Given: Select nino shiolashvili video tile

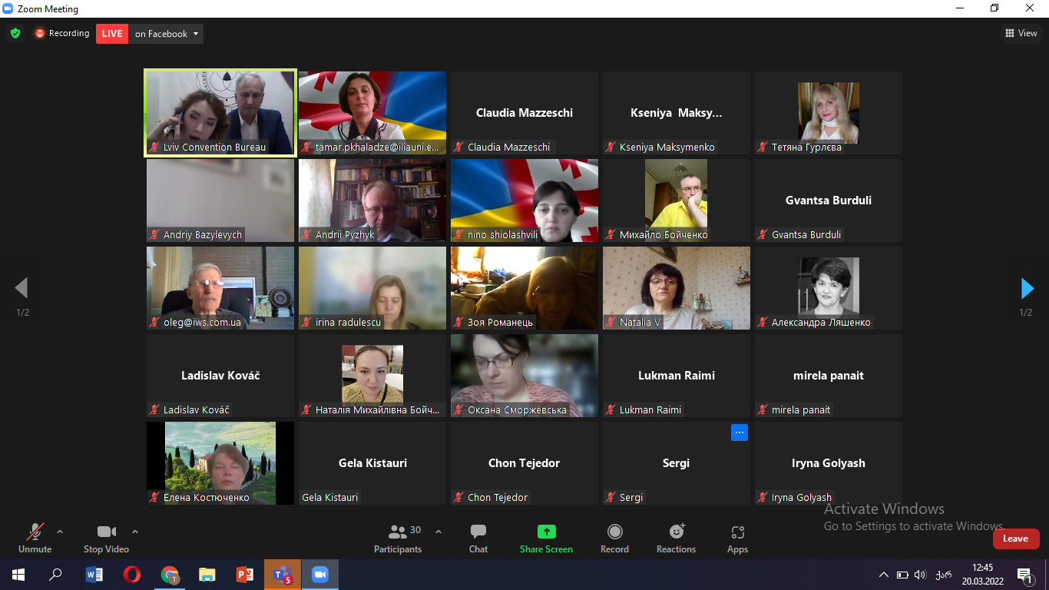Looking at the screenshot, I should [x=524, y=201].
